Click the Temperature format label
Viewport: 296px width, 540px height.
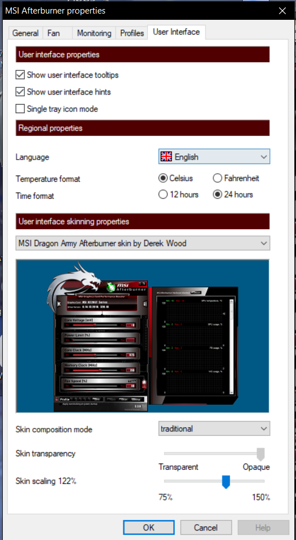tap(48, 179)
